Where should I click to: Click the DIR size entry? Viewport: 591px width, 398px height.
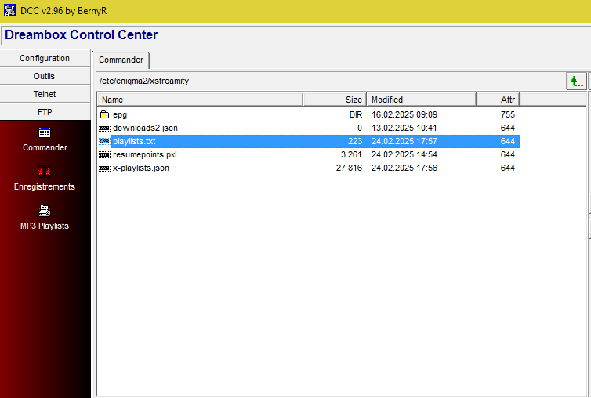click(x=356, y=114)
